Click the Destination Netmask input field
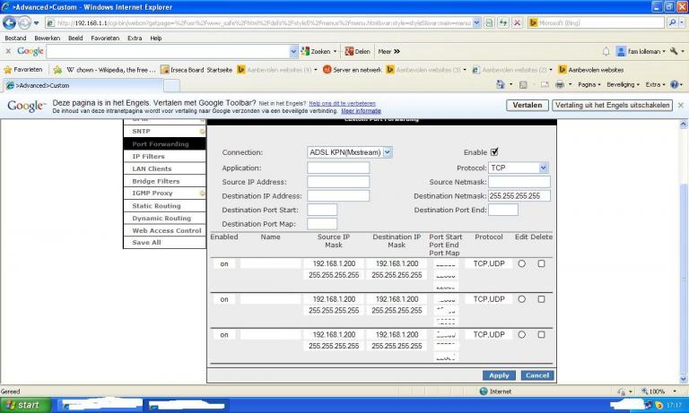This screenshot has height=413, width=689. coord(519,195)
